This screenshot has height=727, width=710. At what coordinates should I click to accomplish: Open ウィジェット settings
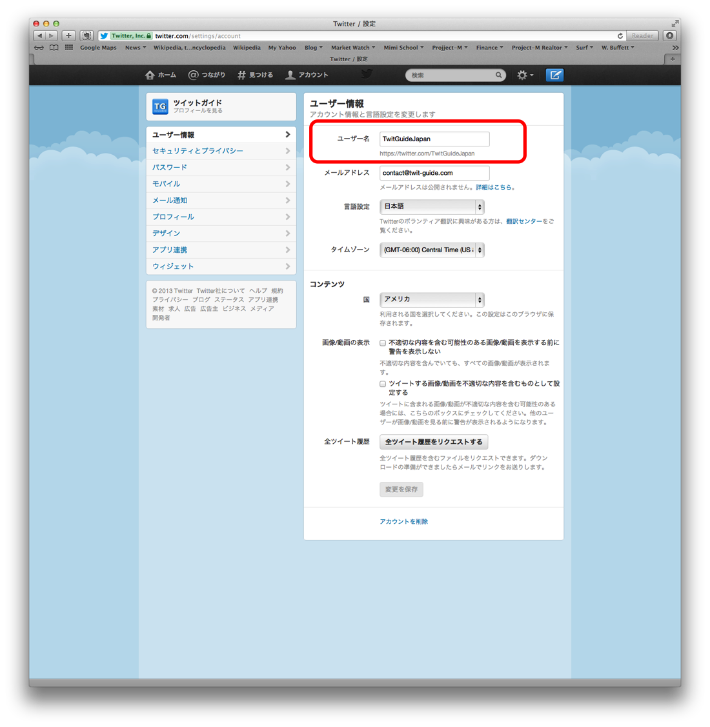[x=221, y=266]
